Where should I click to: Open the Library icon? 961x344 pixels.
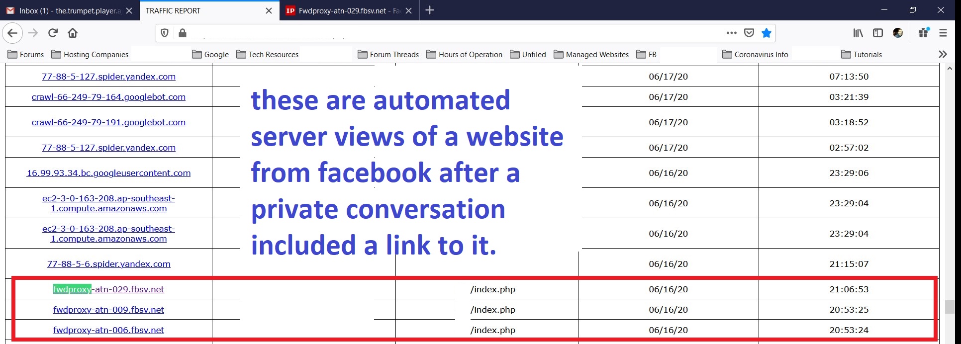[x=858, y=33]
